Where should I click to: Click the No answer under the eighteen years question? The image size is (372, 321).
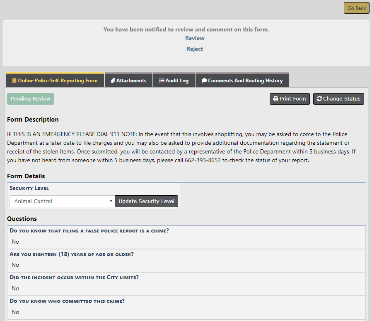(x=15, y=265)
